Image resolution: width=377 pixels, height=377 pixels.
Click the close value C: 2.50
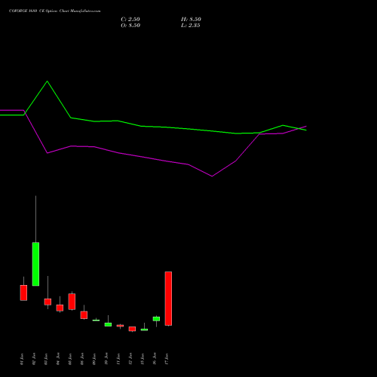tap(130, 20)
